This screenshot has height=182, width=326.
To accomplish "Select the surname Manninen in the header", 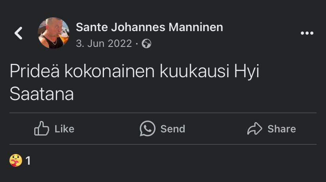I will pos(196,27).
